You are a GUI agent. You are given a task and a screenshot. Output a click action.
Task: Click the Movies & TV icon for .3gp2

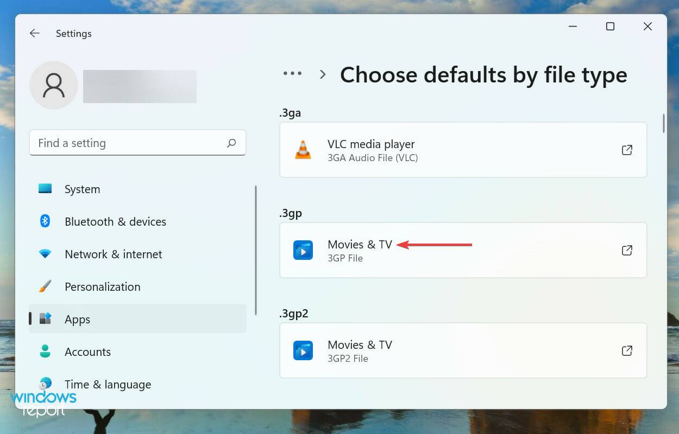tap(303, 350)
